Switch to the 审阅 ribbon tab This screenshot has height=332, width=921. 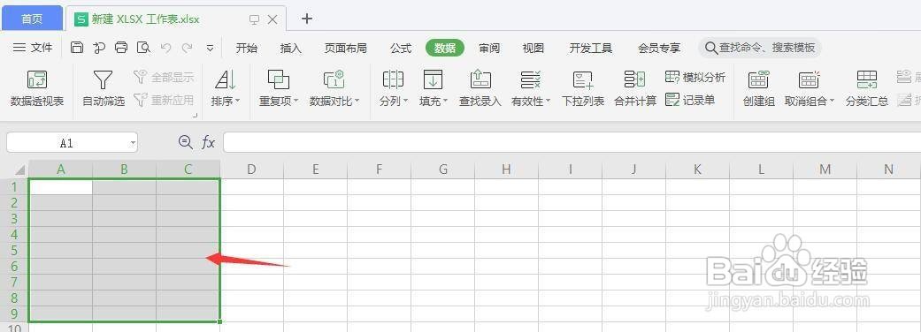point(488,48)
